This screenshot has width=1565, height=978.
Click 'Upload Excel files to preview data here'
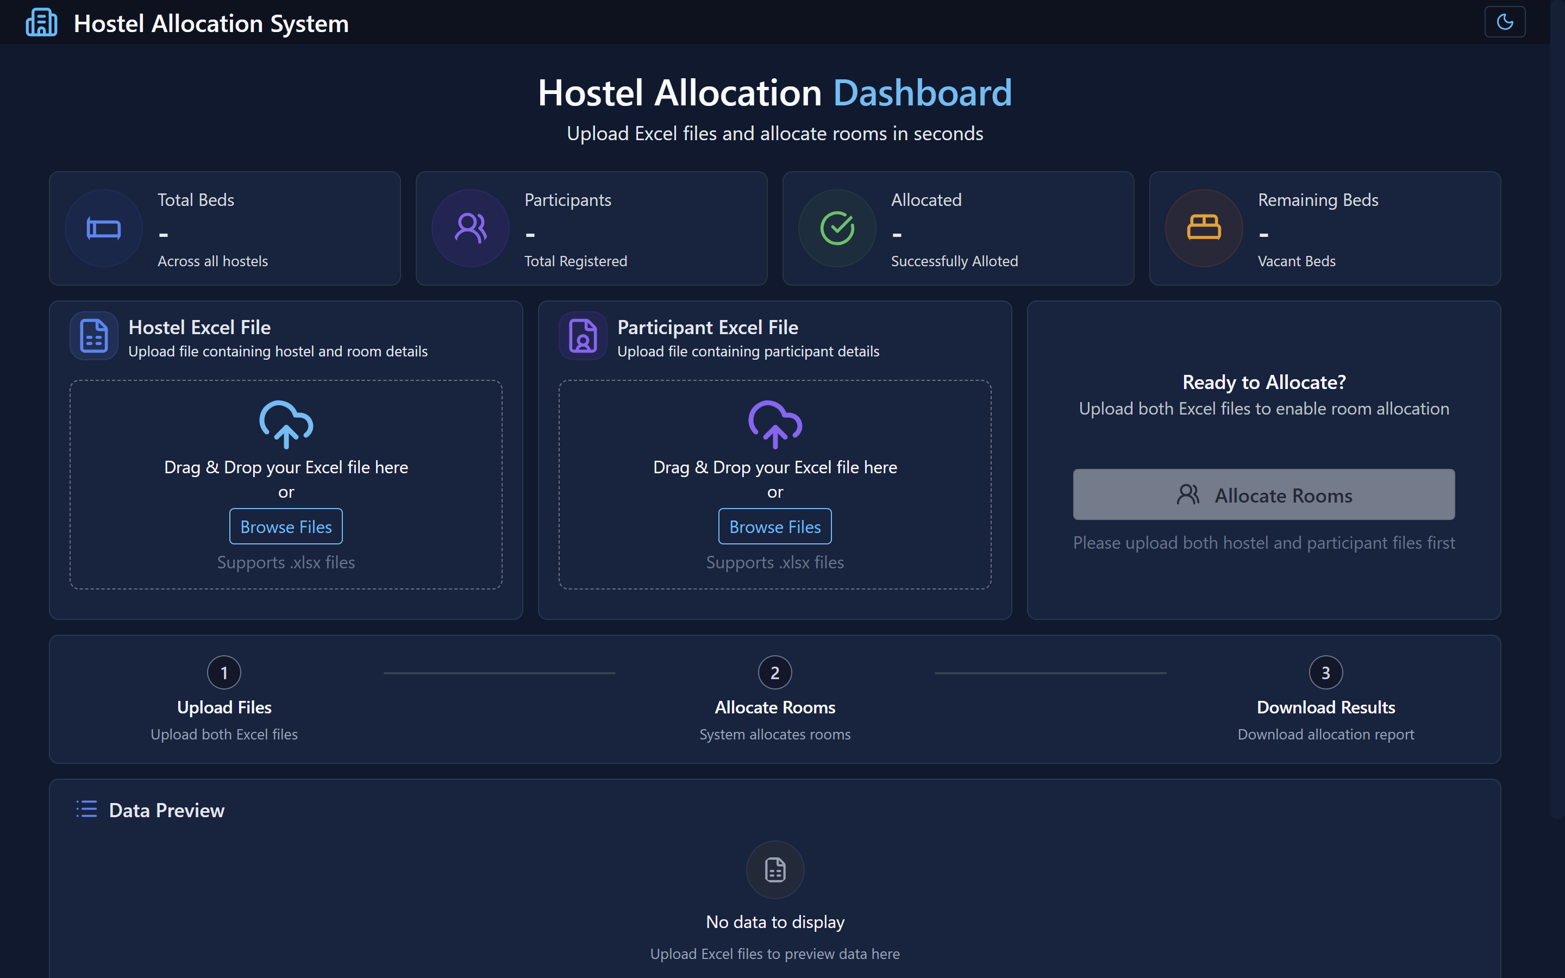775,954
